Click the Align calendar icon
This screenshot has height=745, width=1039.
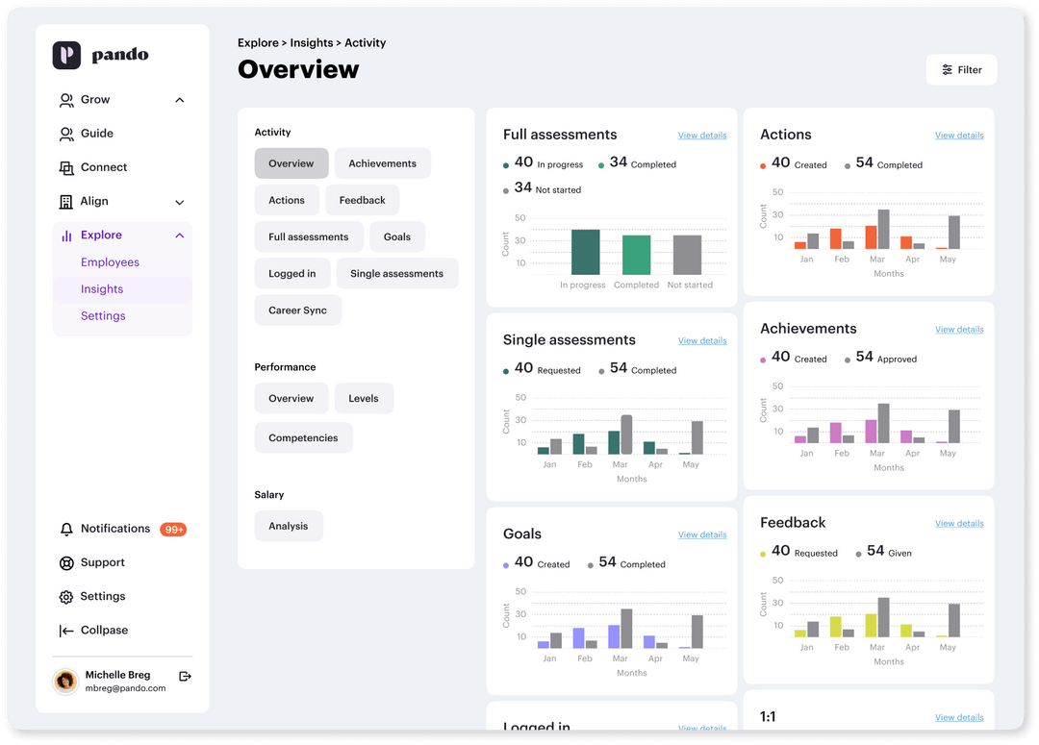tap(65, 201)
